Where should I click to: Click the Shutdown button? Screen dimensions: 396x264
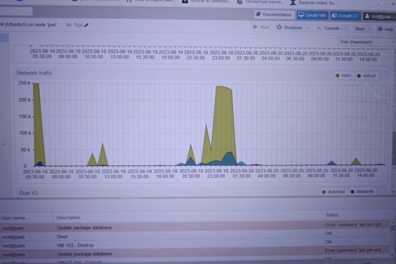coord(290,28)
